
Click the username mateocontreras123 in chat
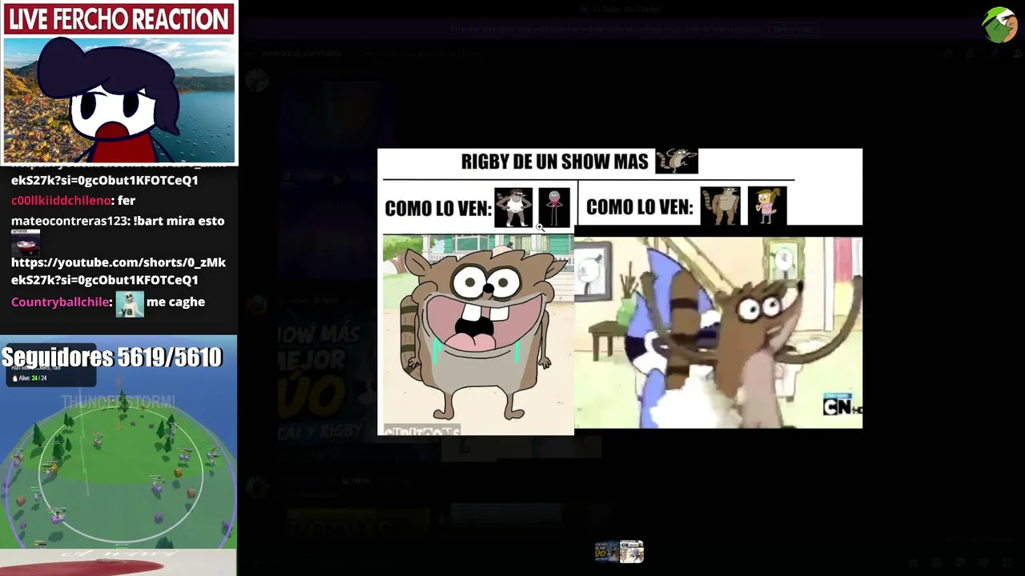tap(70, 221)
